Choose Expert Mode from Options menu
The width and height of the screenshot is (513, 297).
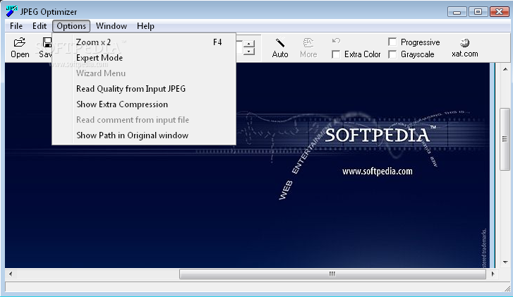pos(144,58)
